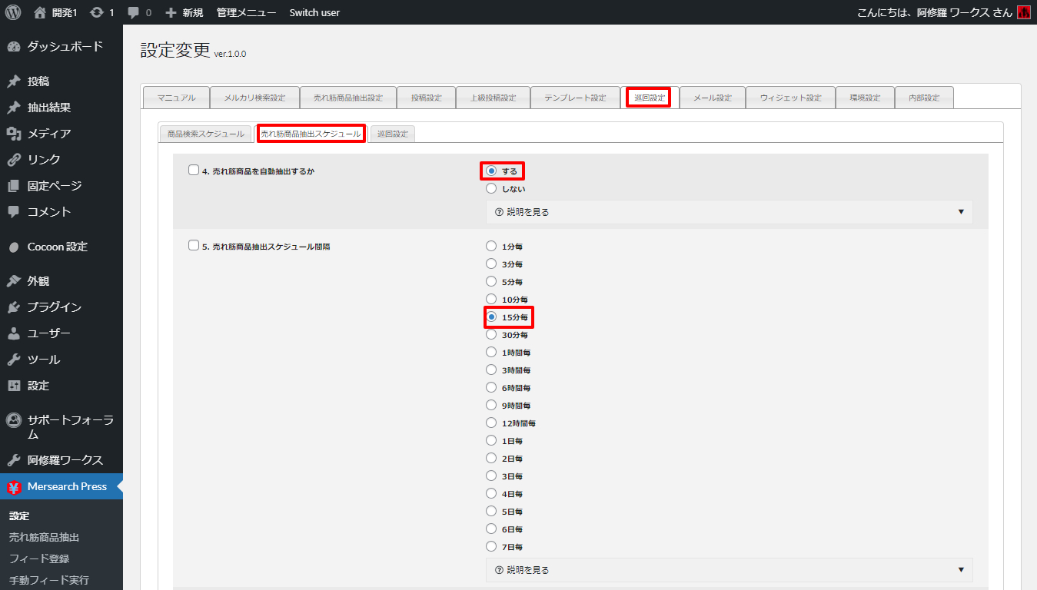Click the Mersearch Press yen icon
This screenshot has width=1037, height=590.
13,487
